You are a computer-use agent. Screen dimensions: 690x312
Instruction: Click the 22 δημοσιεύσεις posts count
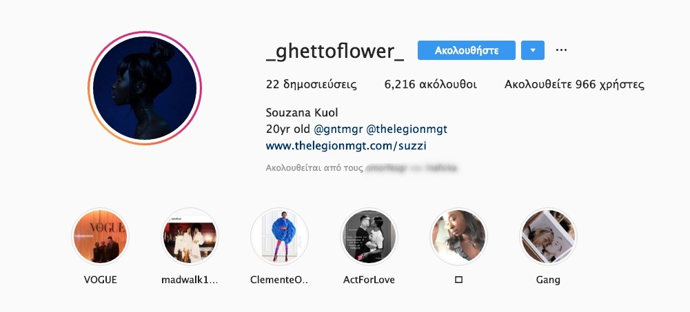tap(311, 85)
